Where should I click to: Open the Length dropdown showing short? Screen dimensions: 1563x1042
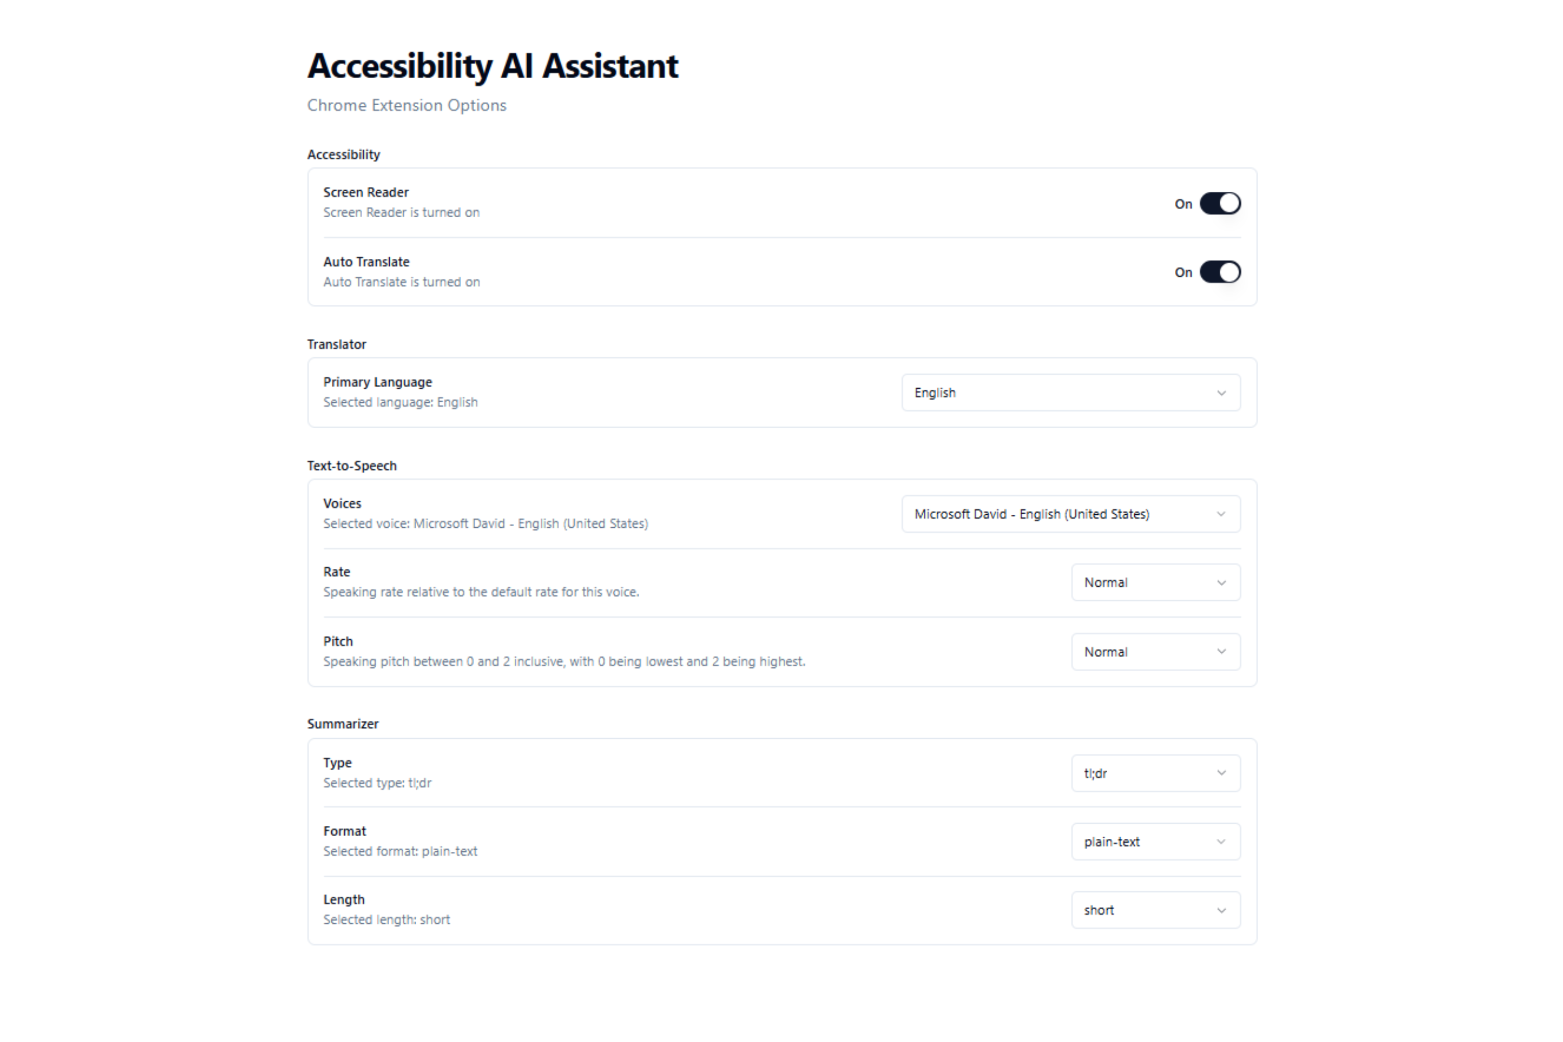point(1156,910)
